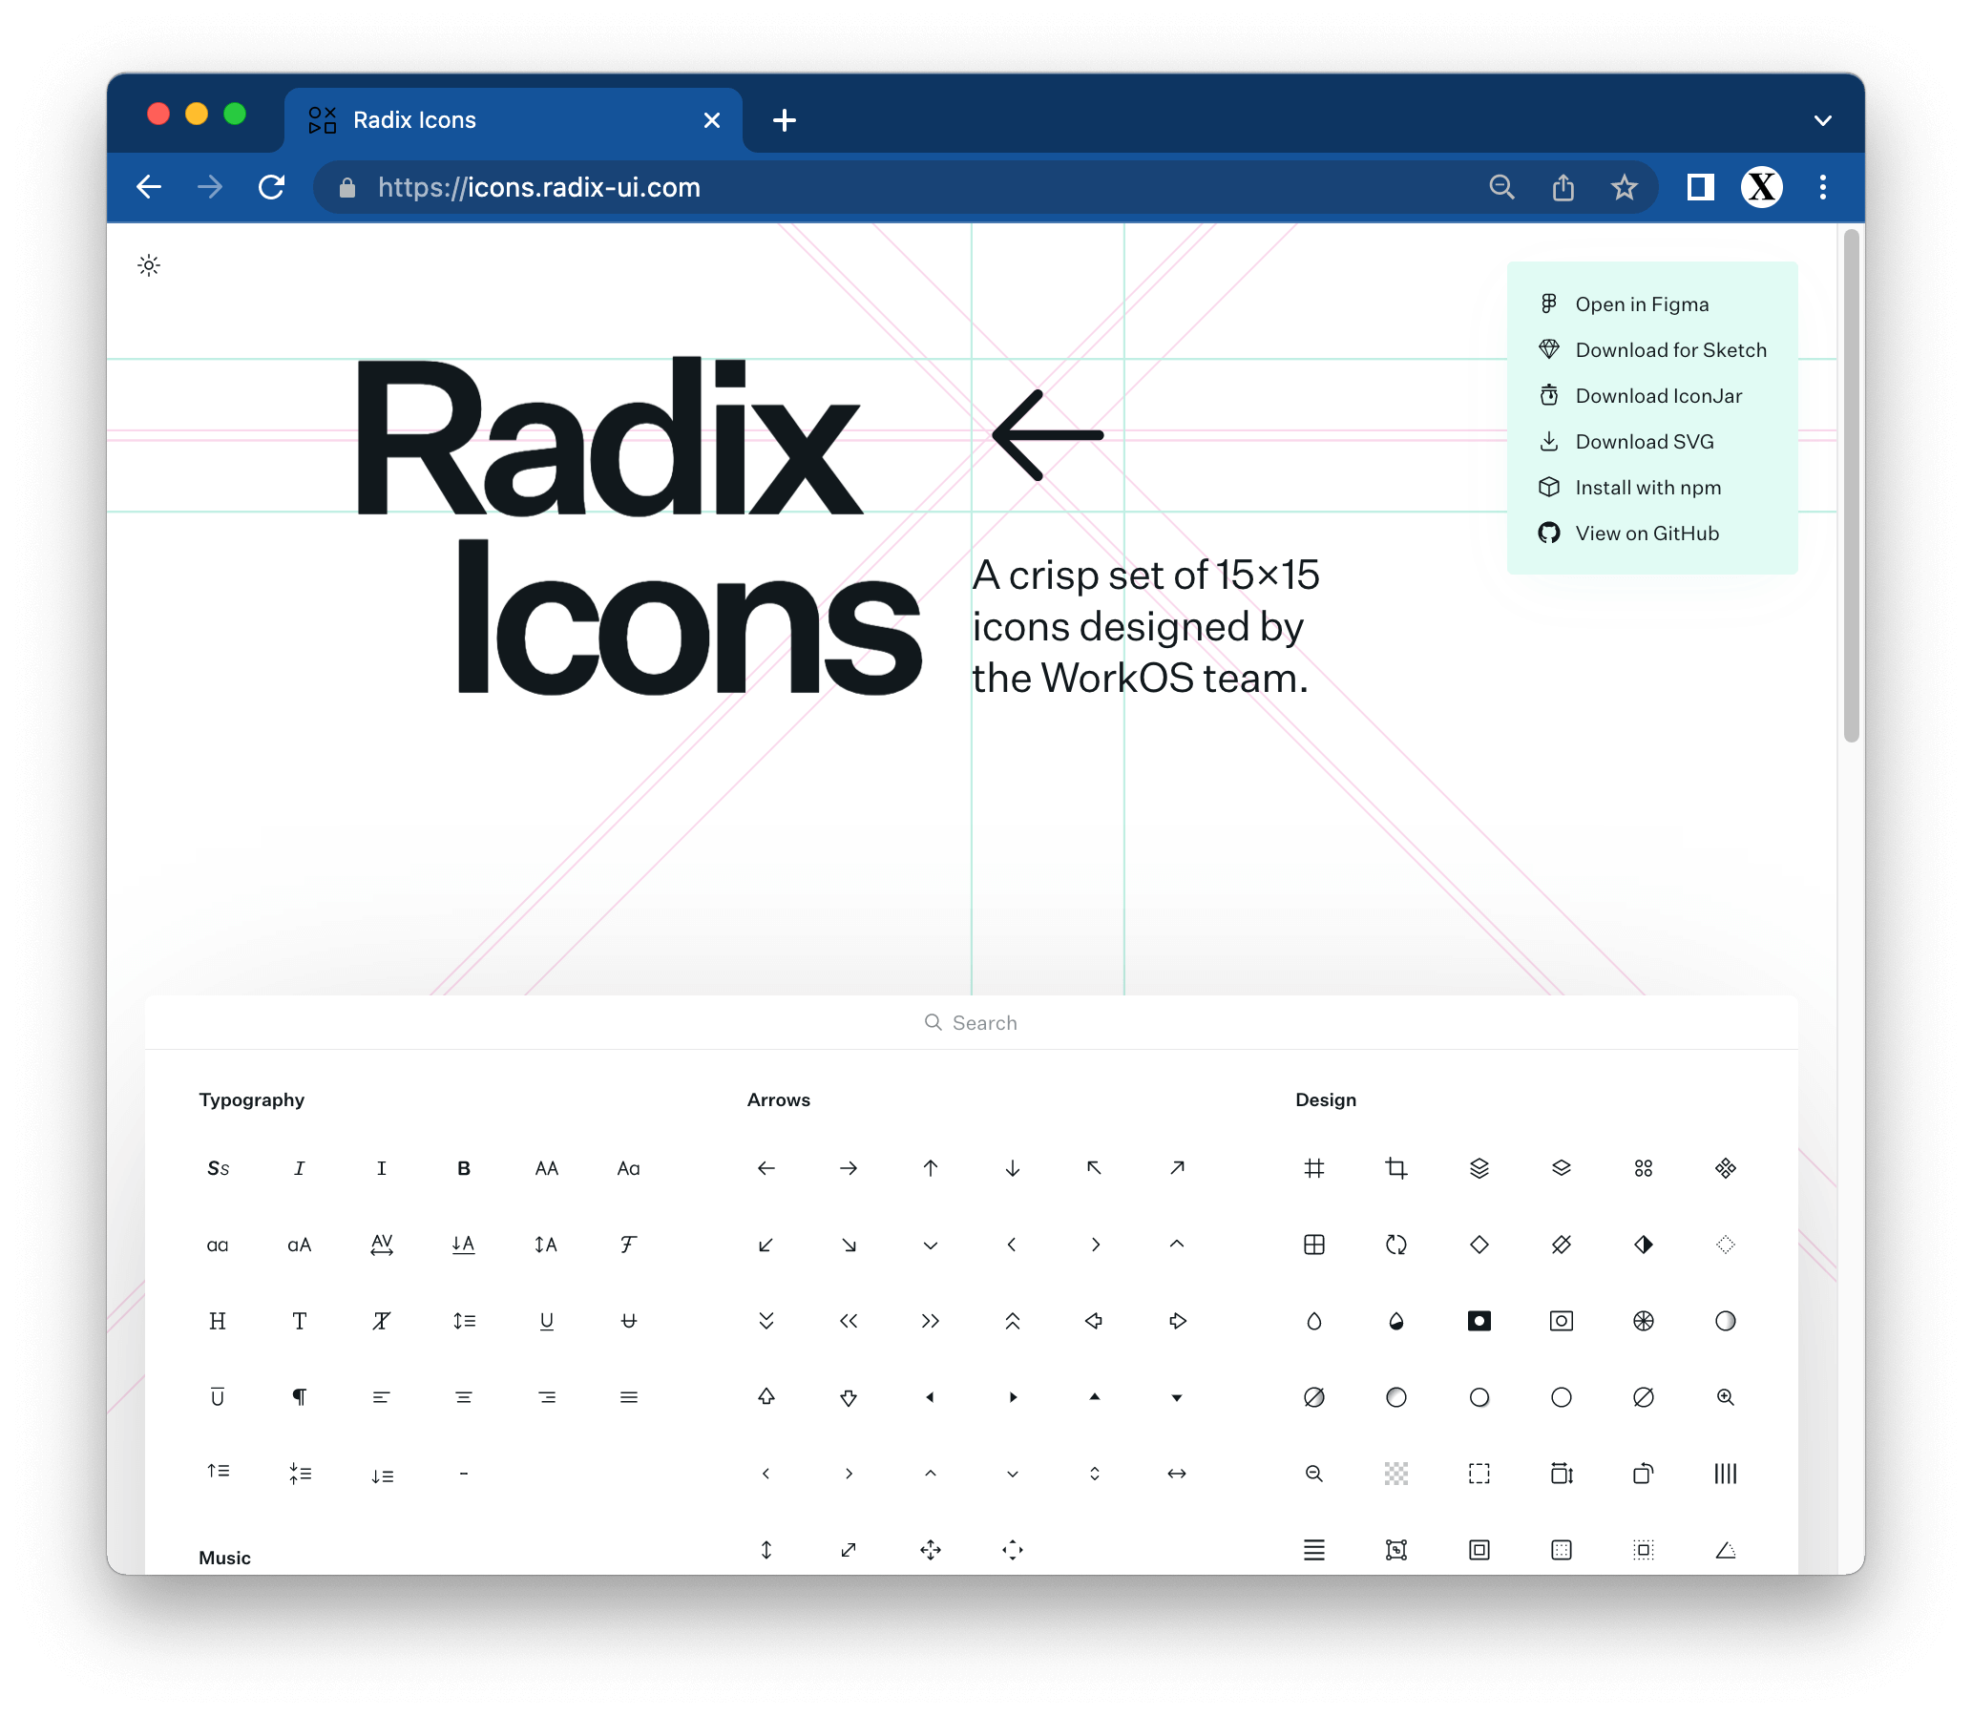1972x1716 pixels.
Task: Click the browser address bar URL
Action: [x=539, y=188]
